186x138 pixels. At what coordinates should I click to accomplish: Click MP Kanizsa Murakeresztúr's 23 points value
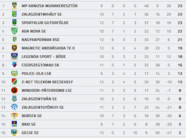pos(180,6)
